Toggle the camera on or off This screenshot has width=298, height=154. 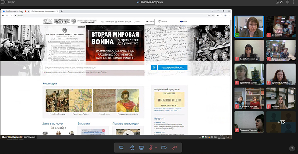(163, 148)
